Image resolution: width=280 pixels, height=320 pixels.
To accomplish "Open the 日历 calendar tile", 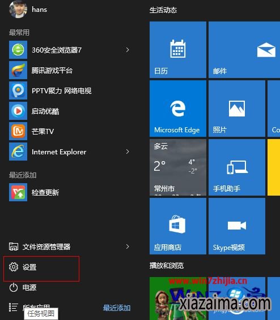I will pos(178,50).
